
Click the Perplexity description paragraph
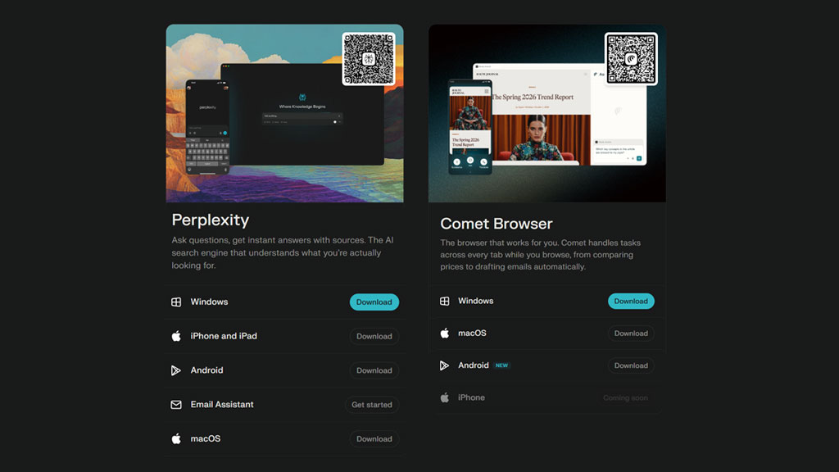tap(283, 252)
